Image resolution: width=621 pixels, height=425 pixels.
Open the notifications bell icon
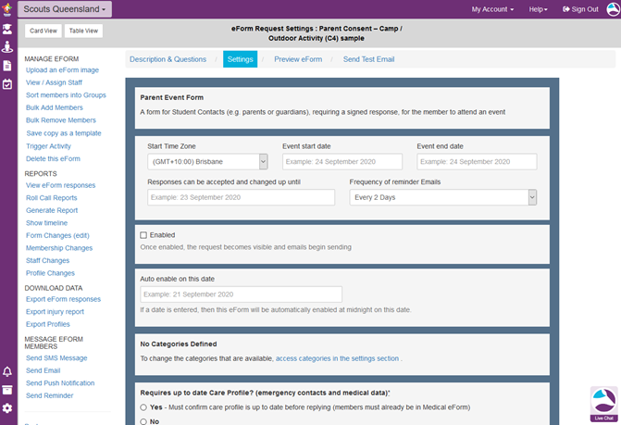(7, 371)
